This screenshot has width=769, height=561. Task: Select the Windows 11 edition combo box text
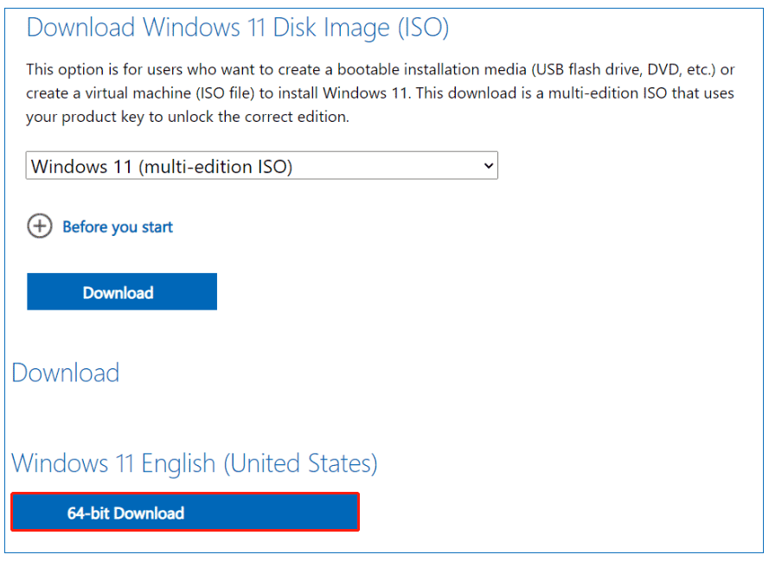162,166
